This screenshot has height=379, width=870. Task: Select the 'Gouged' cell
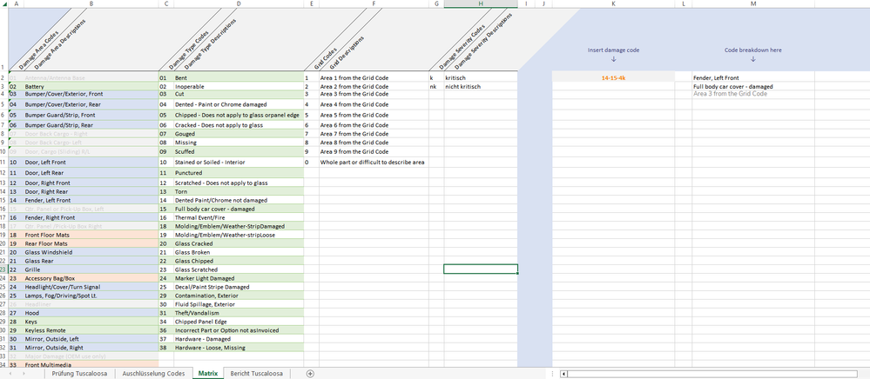(239, 134)
